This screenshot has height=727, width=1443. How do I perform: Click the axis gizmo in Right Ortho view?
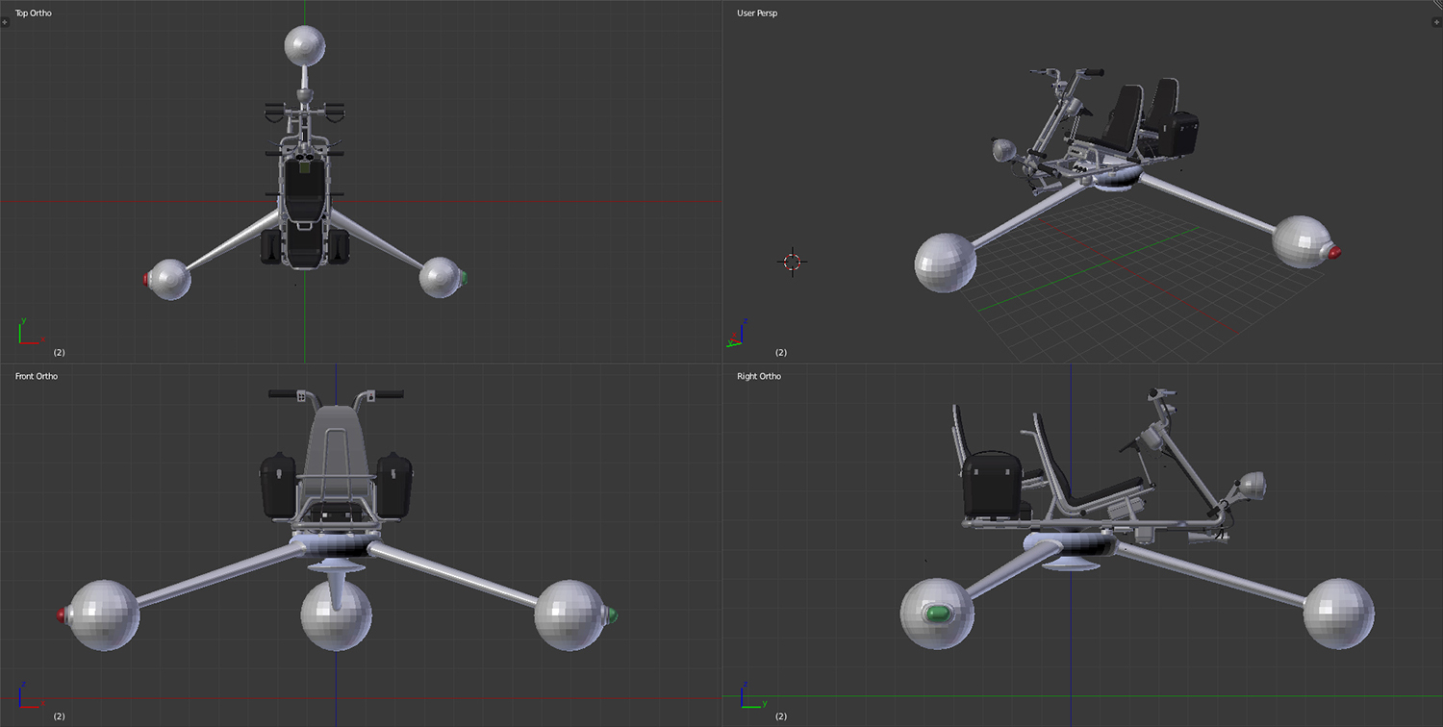[x=748, y=695]
